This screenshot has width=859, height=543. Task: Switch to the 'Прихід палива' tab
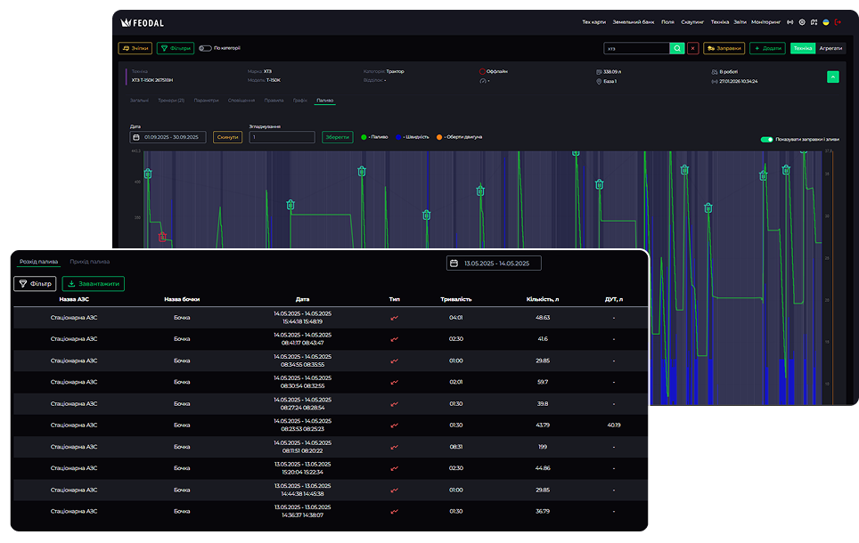(x=90, y=262)
